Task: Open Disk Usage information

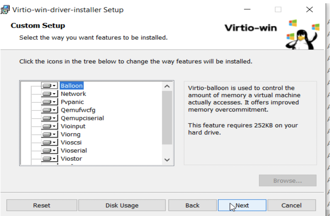Action: coord(122,205)
